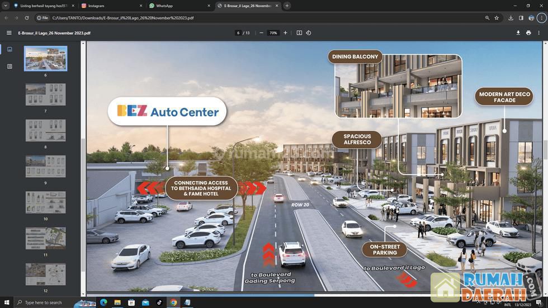Open Chrome's three-dot menu

pyautogui.click(x=541, y=18)
